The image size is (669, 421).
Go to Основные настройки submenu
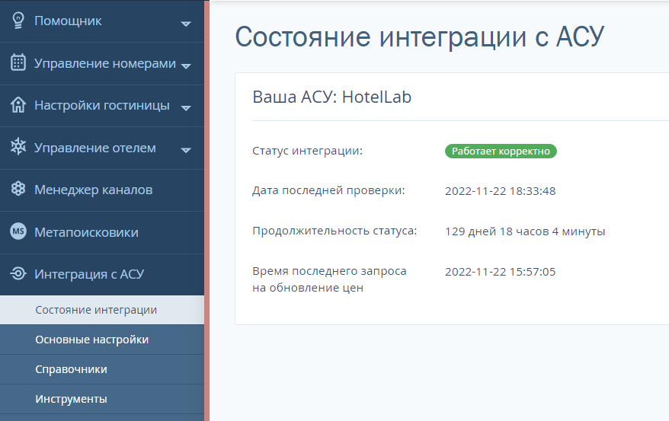point(91,340)
